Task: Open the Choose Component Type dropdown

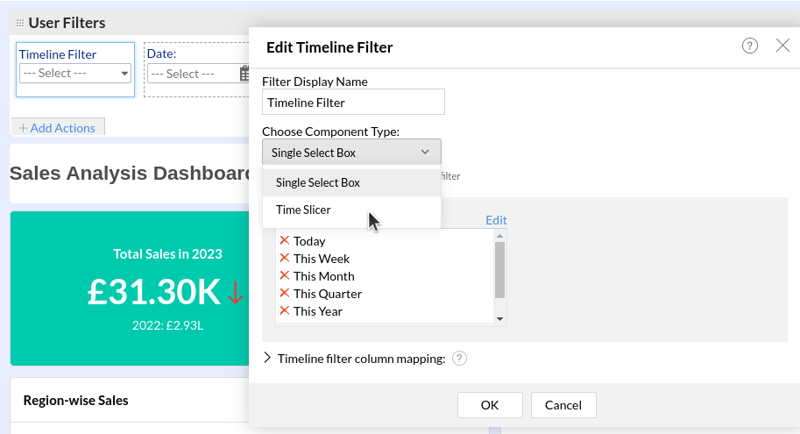Action: click(351, 153)
